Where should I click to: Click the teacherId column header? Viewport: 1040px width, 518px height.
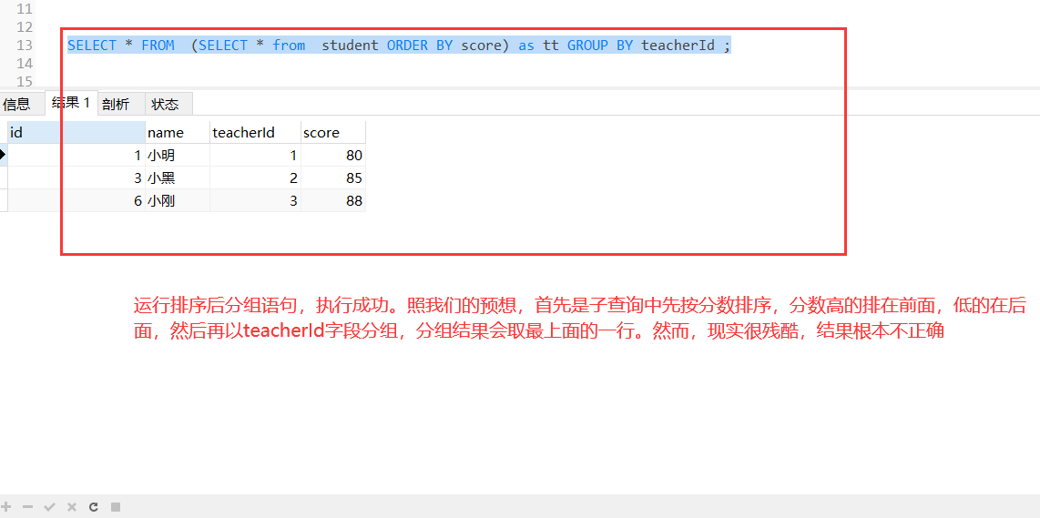pyautogui.click(x=255, y=133)
